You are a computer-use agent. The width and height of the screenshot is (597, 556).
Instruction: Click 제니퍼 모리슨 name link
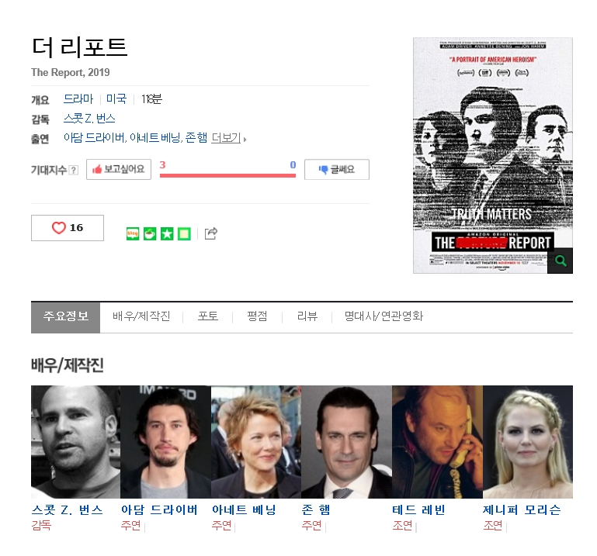tap(522, 509)
